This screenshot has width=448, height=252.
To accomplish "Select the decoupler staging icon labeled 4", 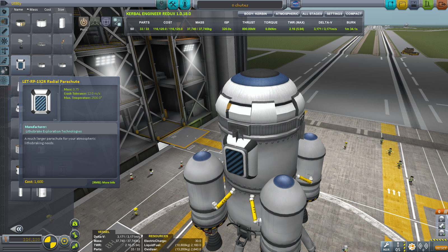I will (x=442, y=226).
